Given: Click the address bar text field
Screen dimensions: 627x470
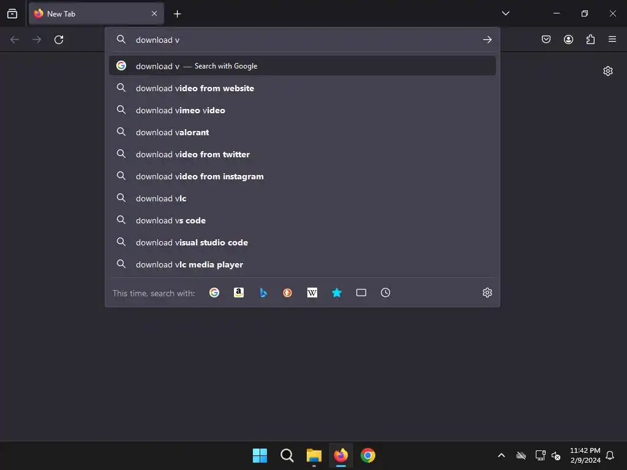Looking at the screenshot, I should coord(304,40).
